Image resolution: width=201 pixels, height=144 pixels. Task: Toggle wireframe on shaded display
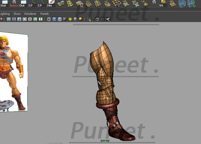[59, 19]
